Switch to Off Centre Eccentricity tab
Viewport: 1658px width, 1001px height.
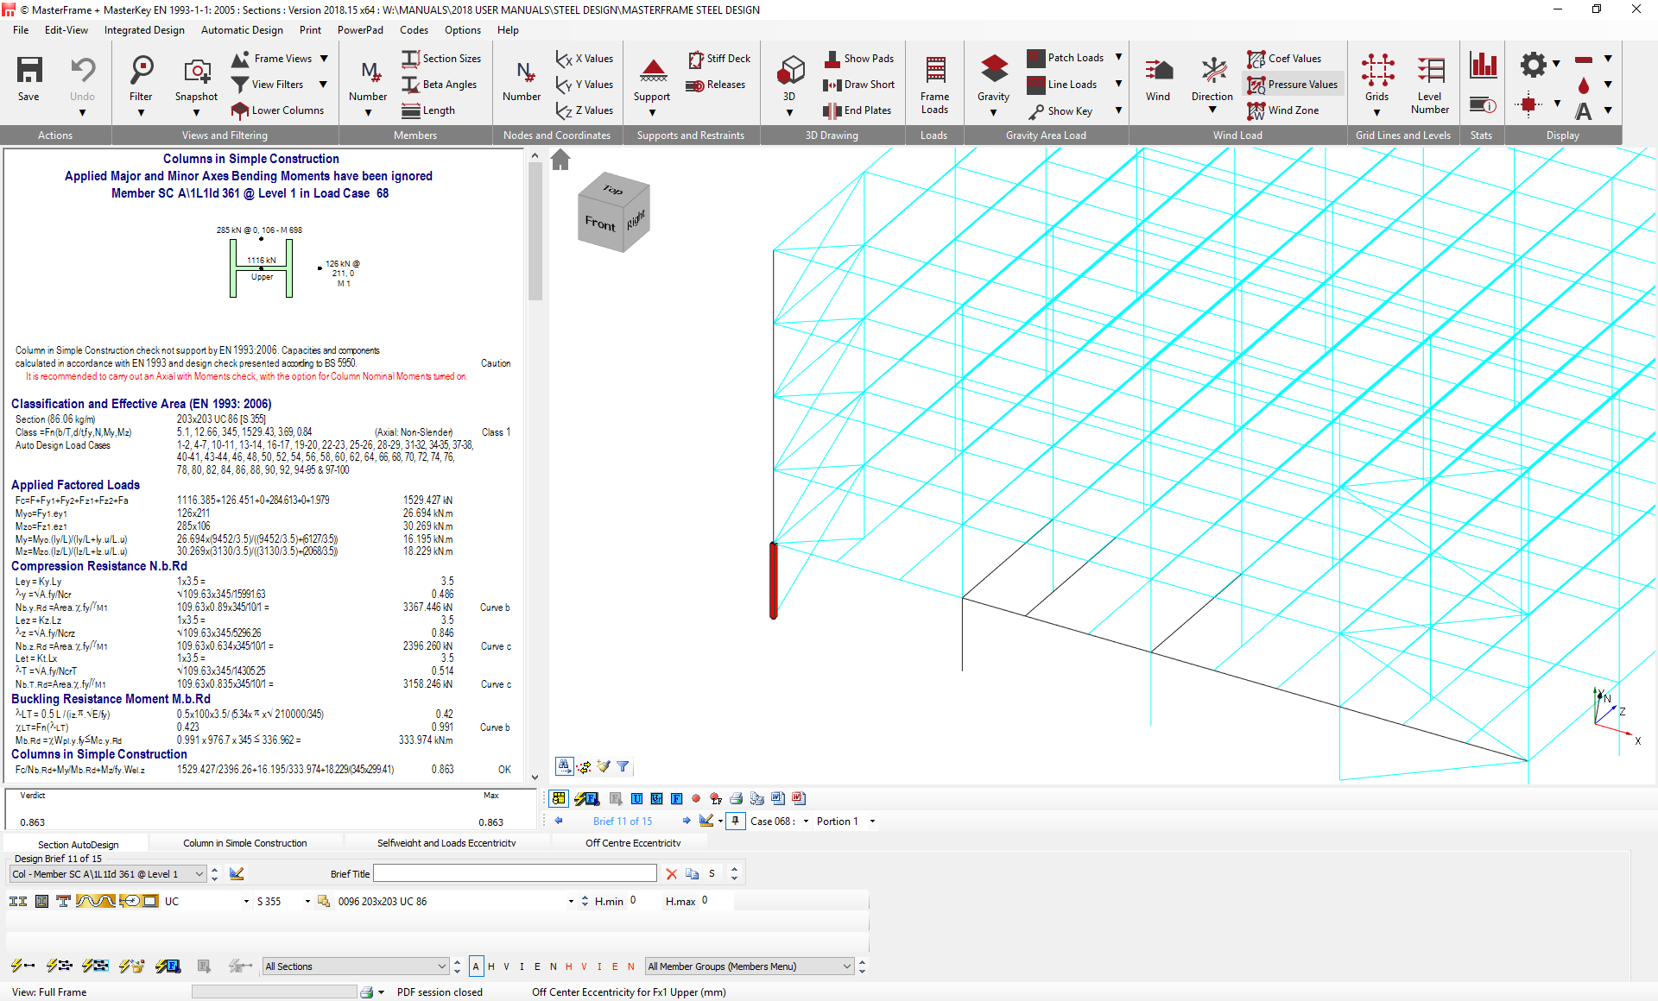point(633,843)
